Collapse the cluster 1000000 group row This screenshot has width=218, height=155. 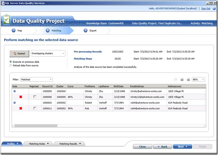pos(15,91)
